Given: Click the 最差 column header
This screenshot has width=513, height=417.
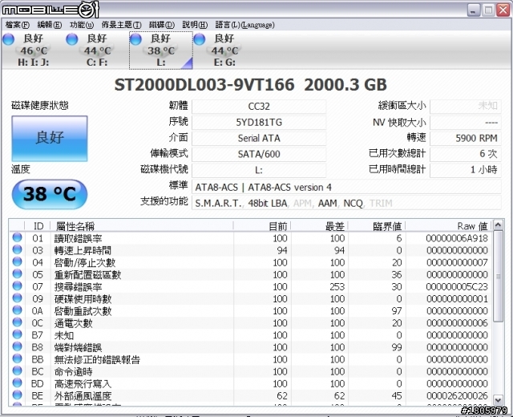Looking at the screenshot, I should pos(320,226).
